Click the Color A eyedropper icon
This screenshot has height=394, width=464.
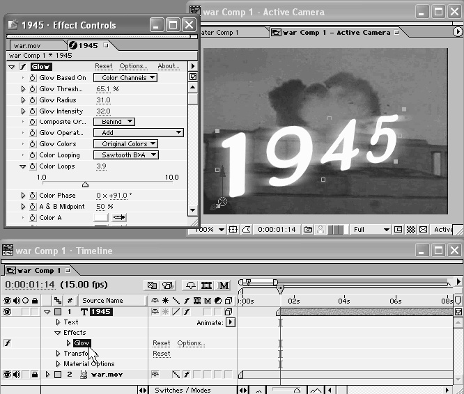(120, 218)
